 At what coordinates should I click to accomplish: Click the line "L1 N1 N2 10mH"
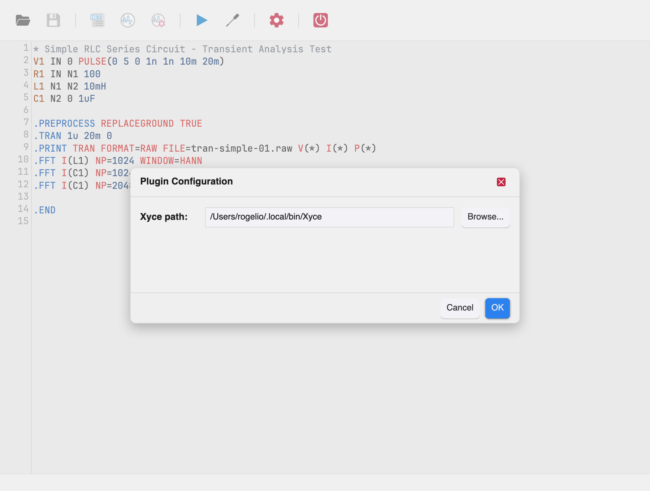coord(70,86)
